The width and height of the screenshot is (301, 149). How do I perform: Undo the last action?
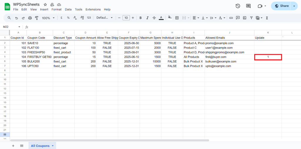click(16, 18)
